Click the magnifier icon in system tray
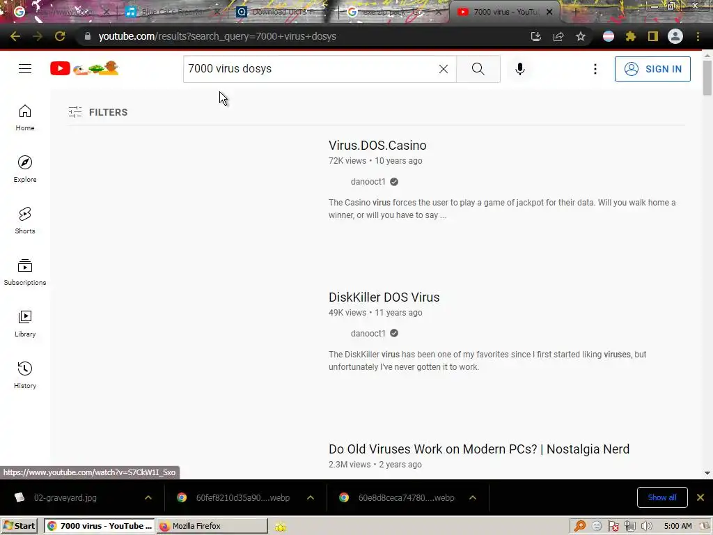 coord(580,527)
